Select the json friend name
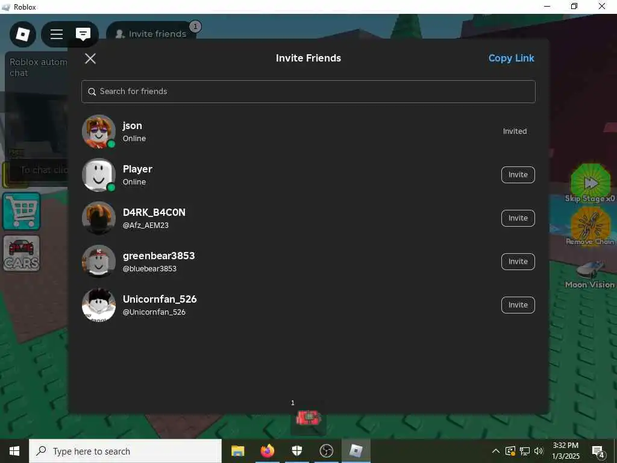Image resolution: width=617 pixels, height=463 pixels. click(132, 125)
